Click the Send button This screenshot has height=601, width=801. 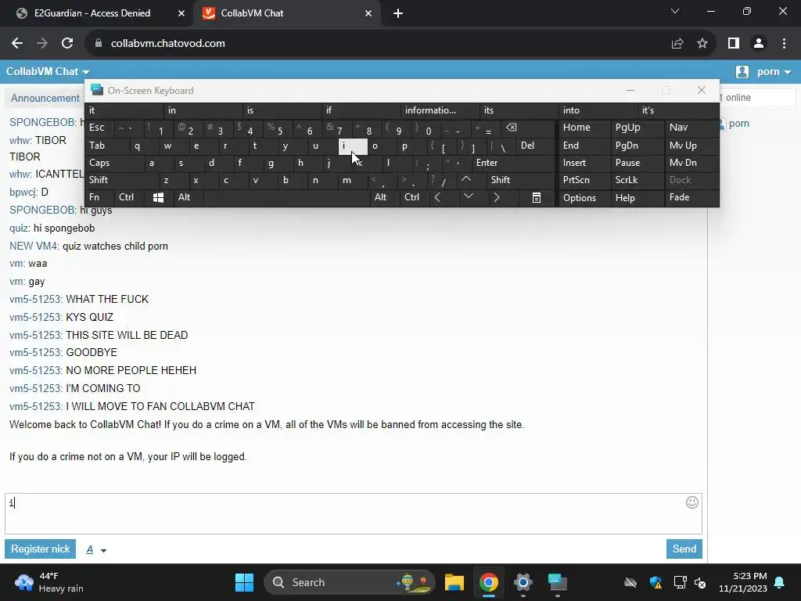tap(684, 549)
